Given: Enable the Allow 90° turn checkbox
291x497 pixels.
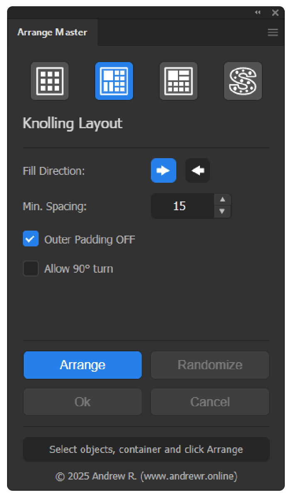Looking at the screenshot, I should (x=31, y=268).
